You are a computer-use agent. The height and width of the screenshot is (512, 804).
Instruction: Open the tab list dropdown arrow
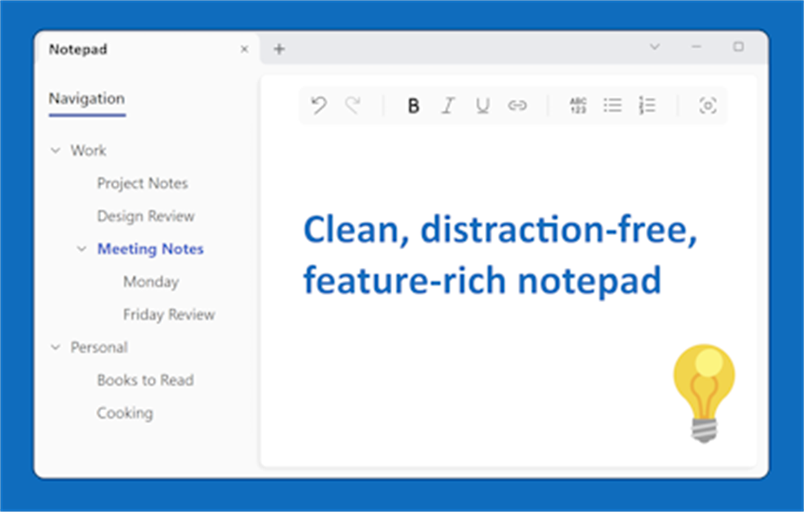655,47
